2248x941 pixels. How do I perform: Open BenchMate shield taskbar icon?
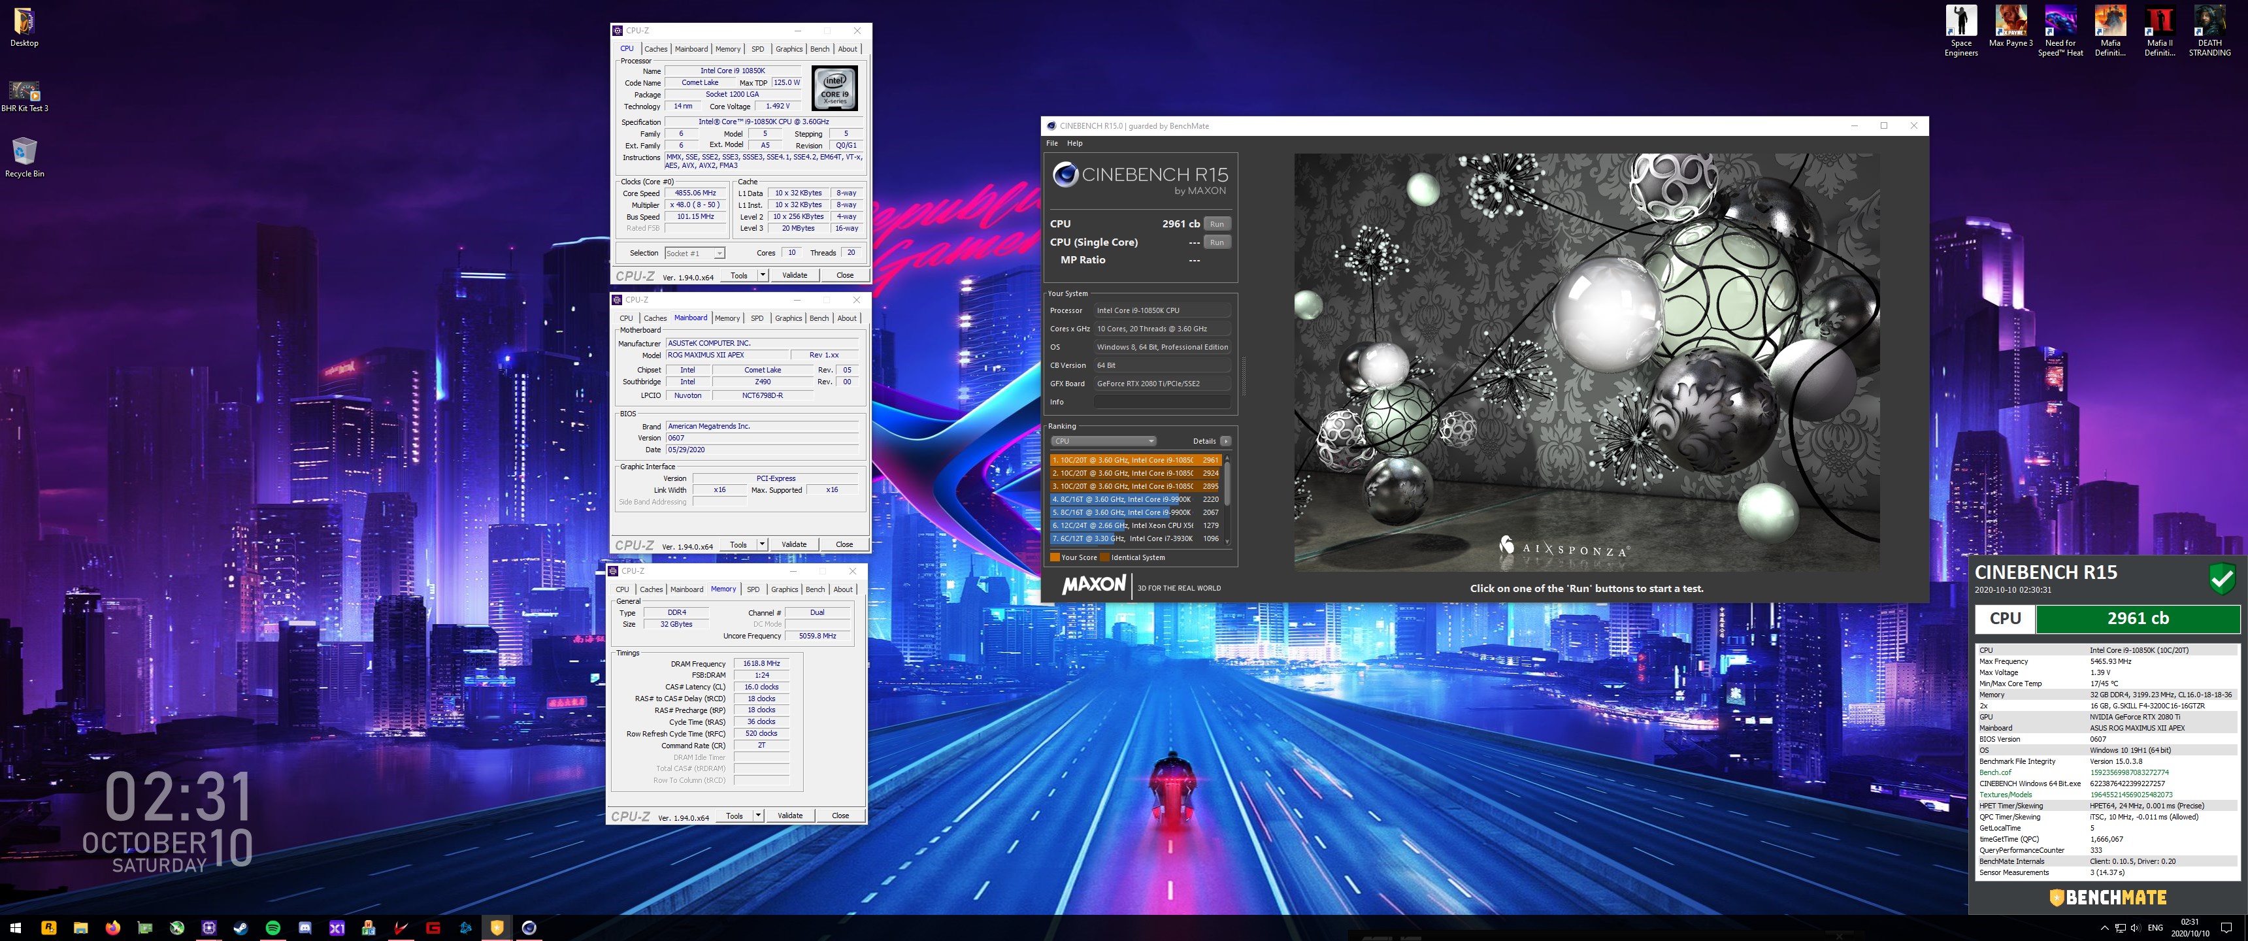497,928
